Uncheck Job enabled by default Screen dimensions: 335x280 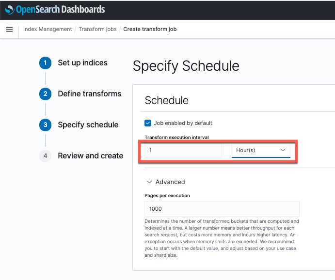point(148,123)
